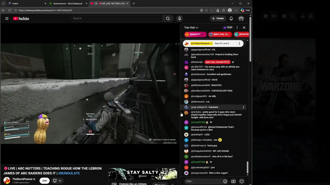Expand the Top chat mode dropdown
Image resolution: width=330 pixels, height=185 pixels.
pyautogui.click(x=191, y=27)
